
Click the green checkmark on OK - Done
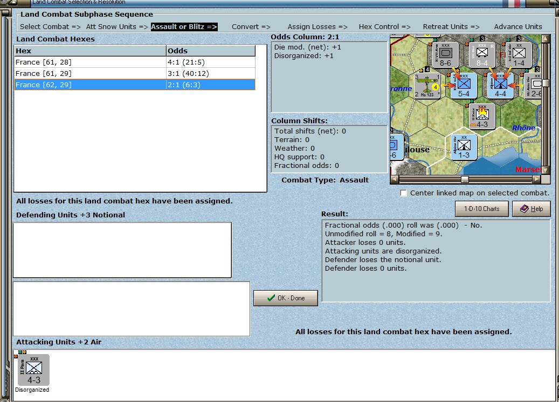coord(271,298)
